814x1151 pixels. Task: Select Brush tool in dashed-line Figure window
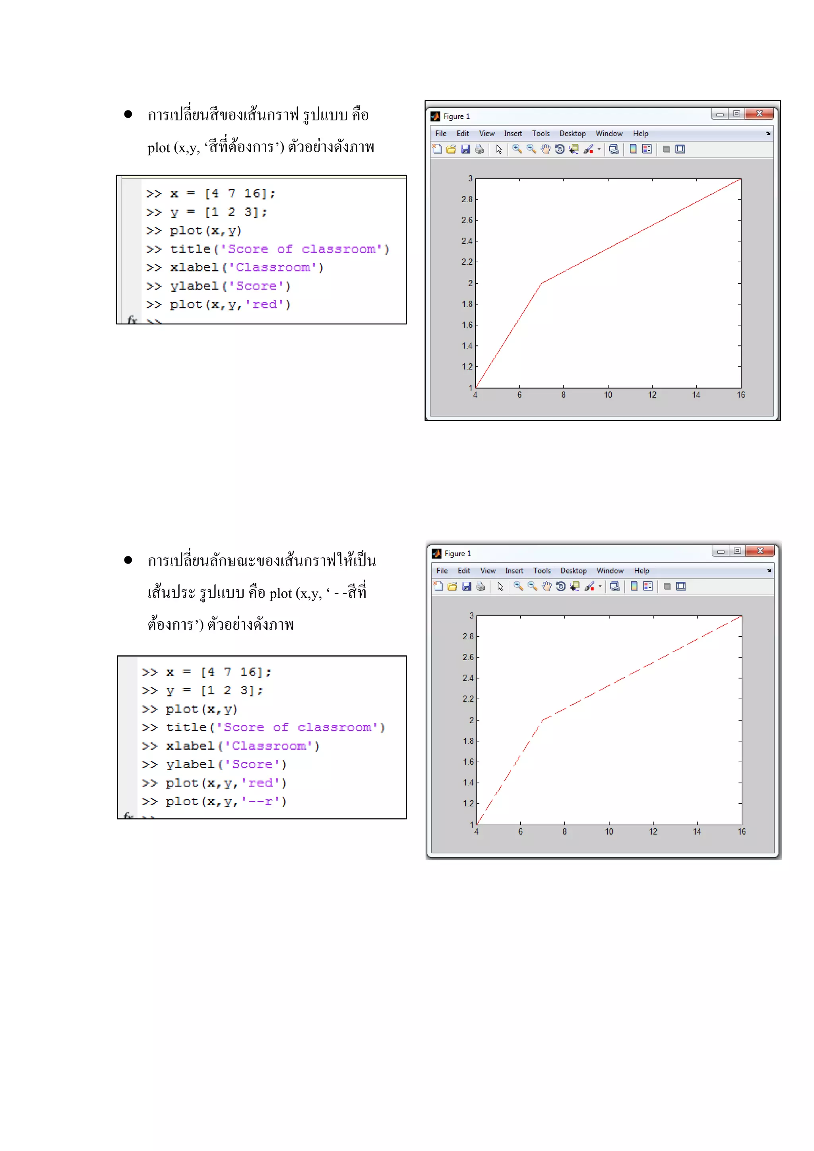pyautogui.click(x=589, y=586)
